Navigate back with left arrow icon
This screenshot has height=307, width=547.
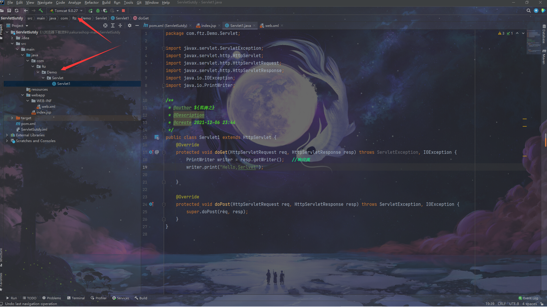tap(26, 11)
